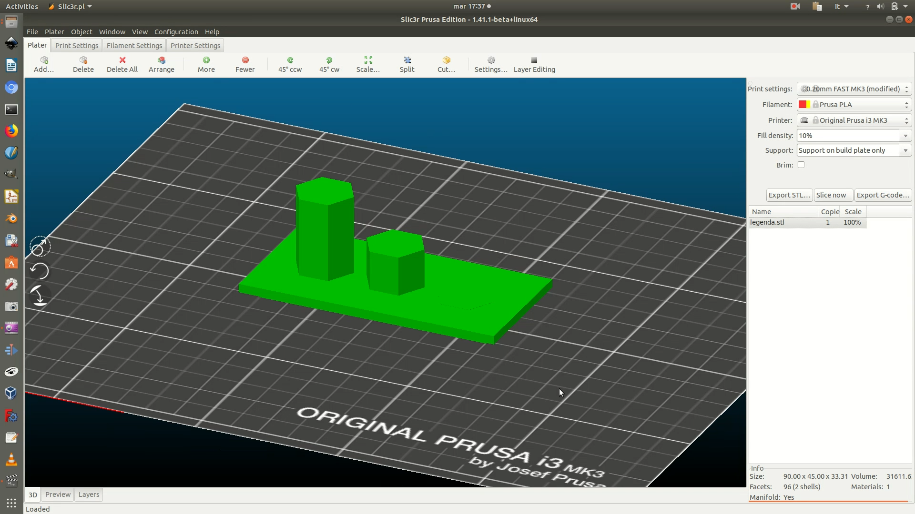Open the Filament preset dropdown
The width and height of the screenshot is (915, 514).
[x=854, y=105]
